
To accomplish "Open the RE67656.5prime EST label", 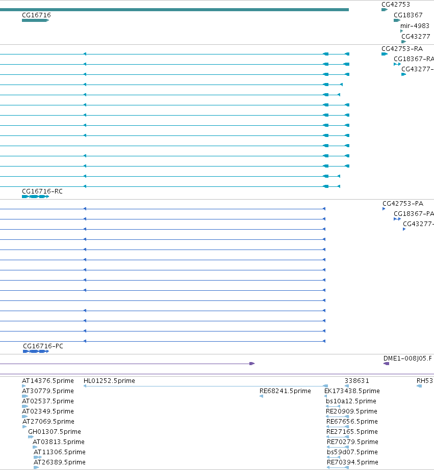I will 352,422.
